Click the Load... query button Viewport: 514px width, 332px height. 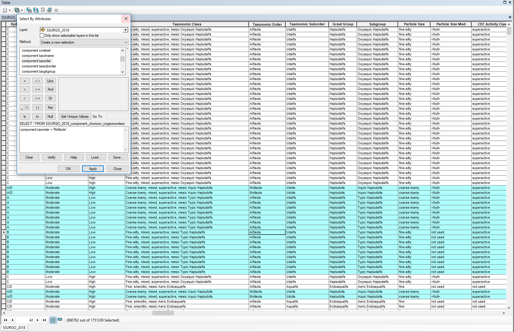tap(96, 157)
